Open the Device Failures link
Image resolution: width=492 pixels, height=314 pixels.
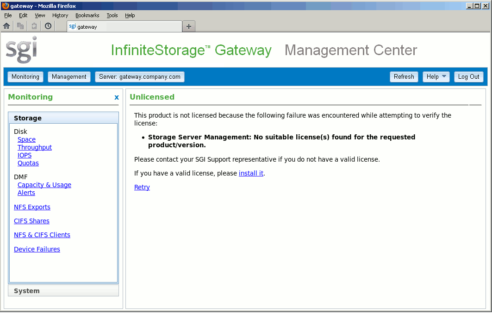pyautogui.click(x=37, y=249)
